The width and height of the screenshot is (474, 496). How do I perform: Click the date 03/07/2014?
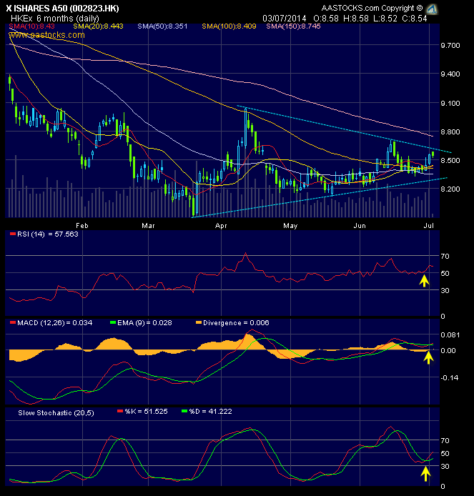coord(285,19)
